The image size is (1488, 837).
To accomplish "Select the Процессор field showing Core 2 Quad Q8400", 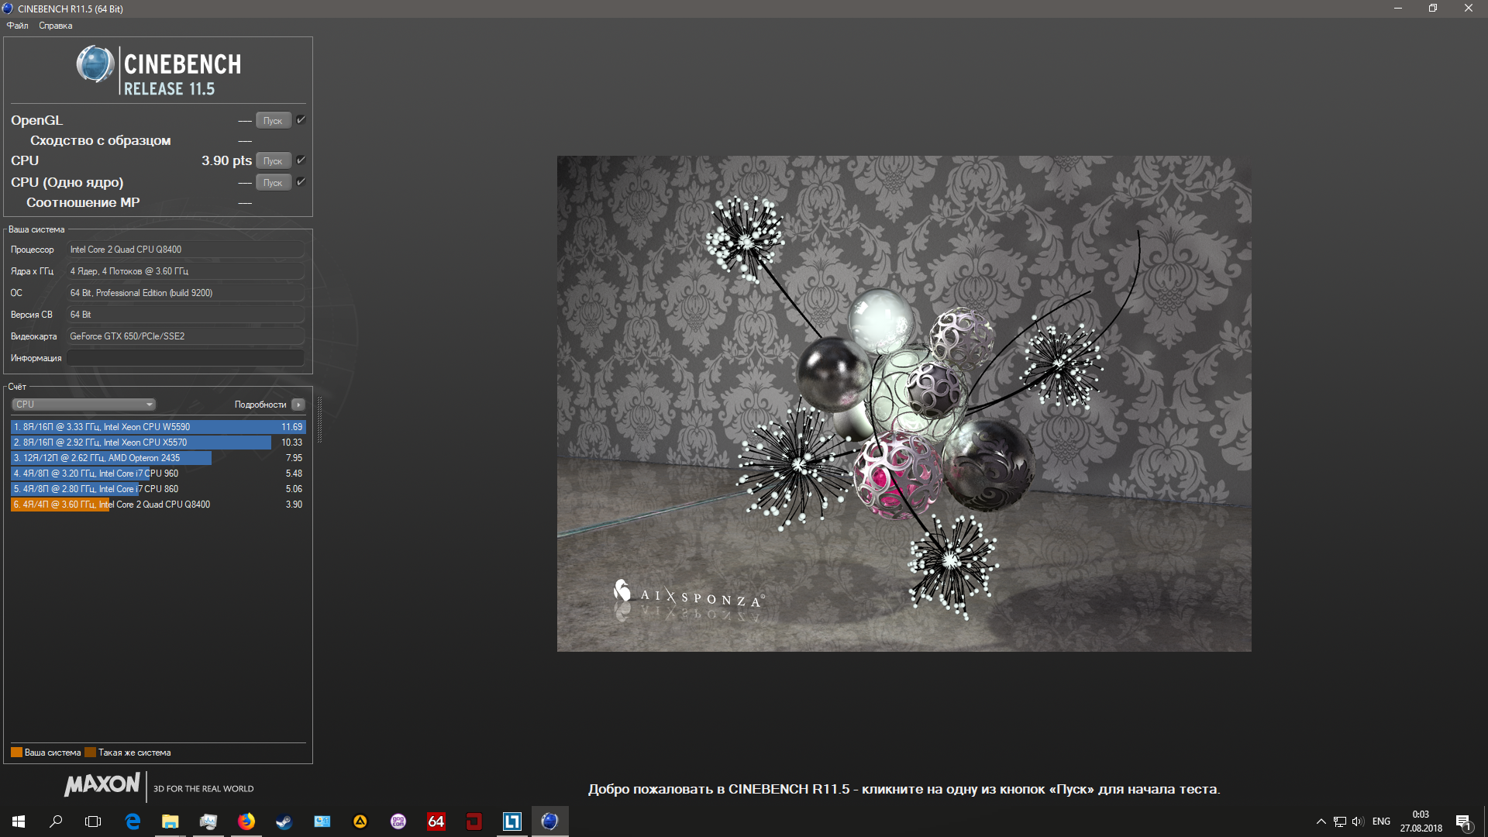I will (185, 250).
